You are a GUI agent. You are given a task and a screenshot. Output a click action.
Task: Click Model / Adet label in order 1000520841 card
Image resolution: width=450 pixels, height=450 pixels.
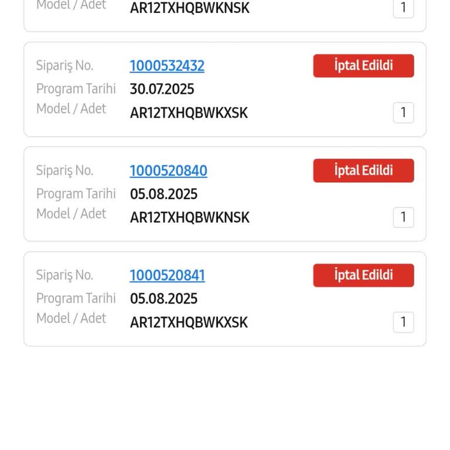pyautogui.click(x=71, y=319)
